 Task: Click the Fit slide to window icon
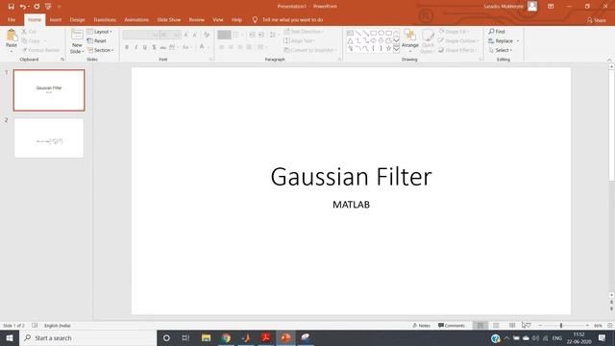pyautogui.click(x=610, y=326)
